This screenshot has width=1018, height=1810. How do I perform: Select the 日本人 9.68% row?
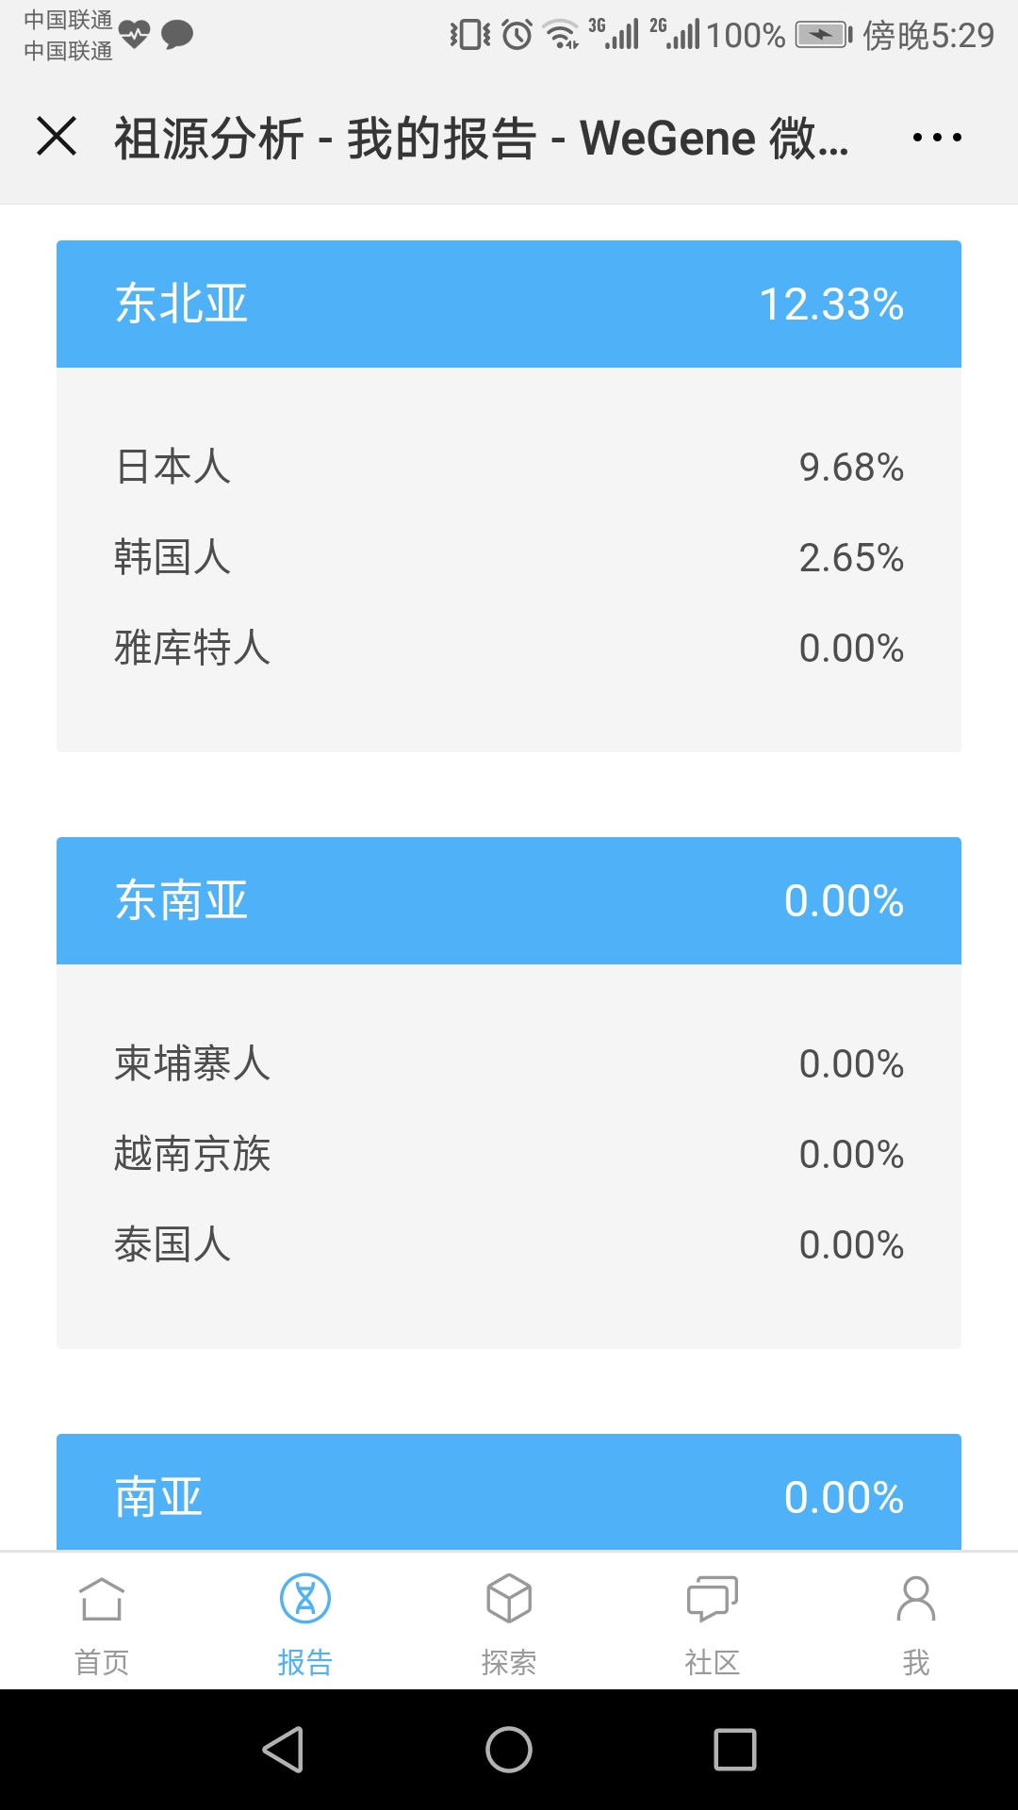[x=509, y=467]
